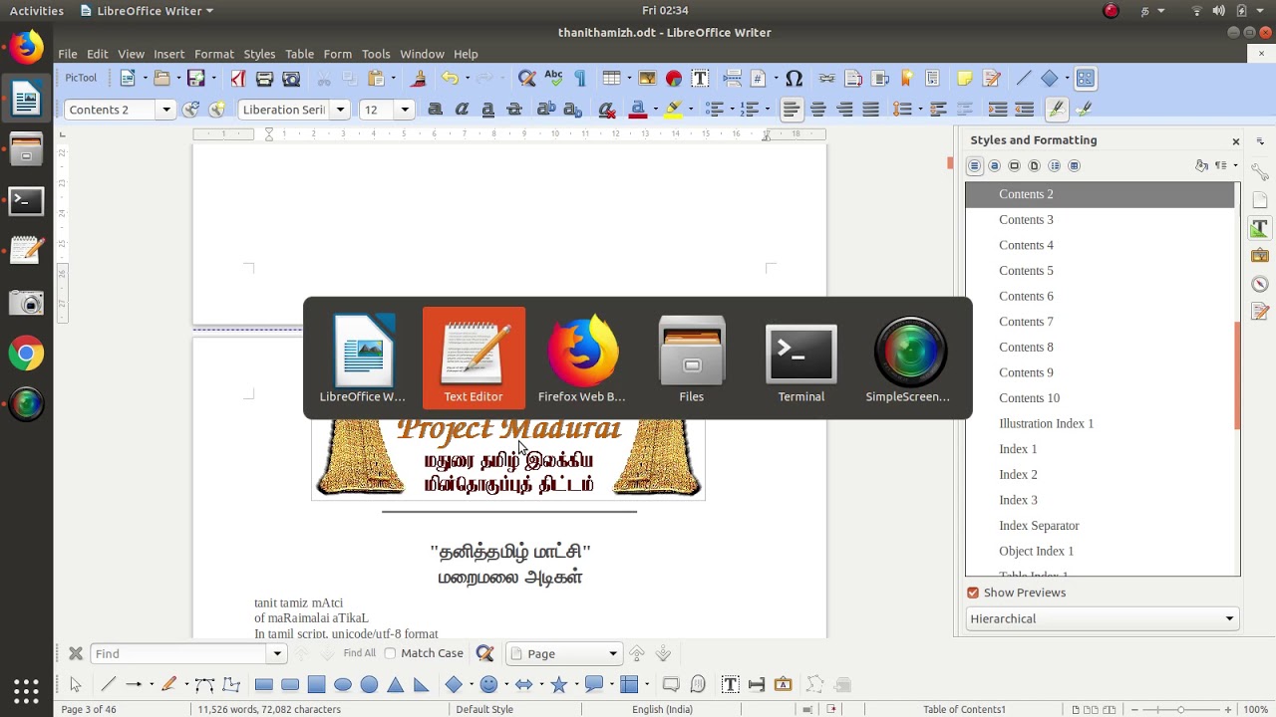
Task: Open the paragraph style Contents 2 dropdown
Action: click(166, 110)
